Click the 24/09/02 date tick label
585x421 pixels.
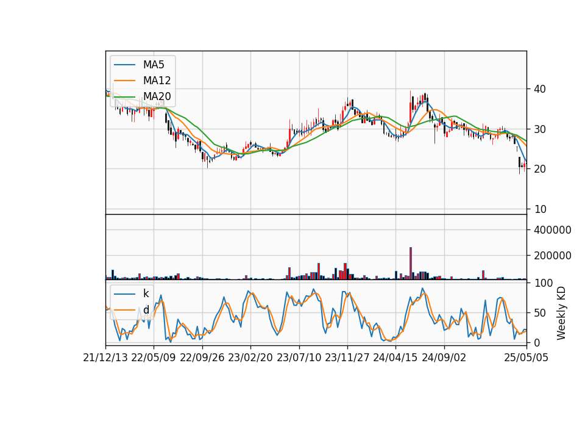[444, 358]
